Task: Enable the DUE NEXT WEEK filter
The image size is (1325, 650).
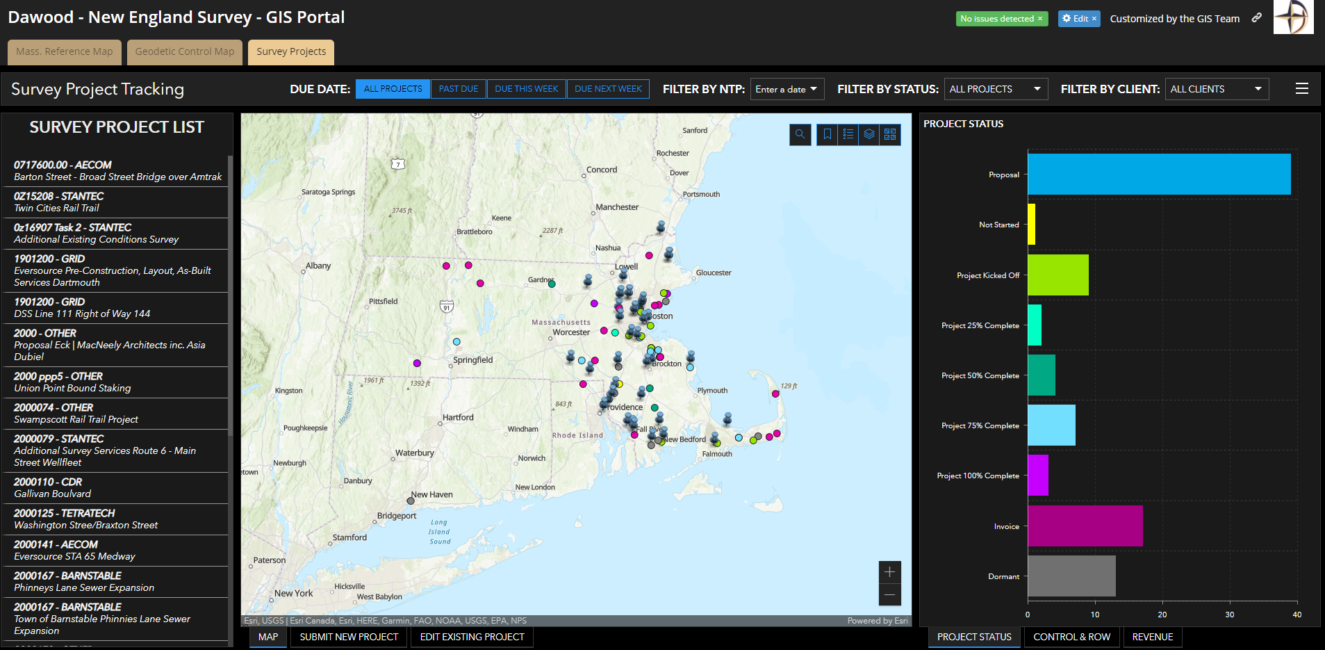Action: pyautogui.click(x=608, y=88)
